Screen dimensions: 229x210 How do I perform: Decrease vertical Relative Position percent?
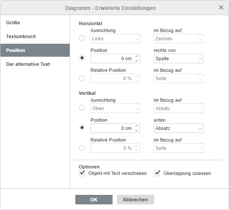[136, 150]
